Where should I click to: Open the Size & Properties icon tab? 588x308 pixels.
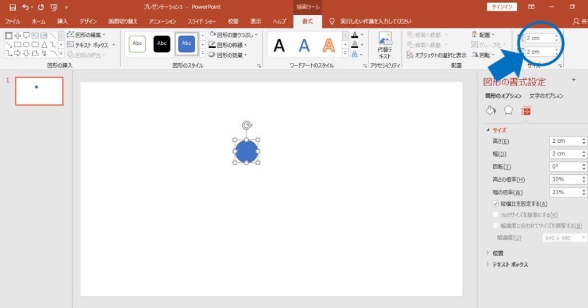tap(525, 110)
